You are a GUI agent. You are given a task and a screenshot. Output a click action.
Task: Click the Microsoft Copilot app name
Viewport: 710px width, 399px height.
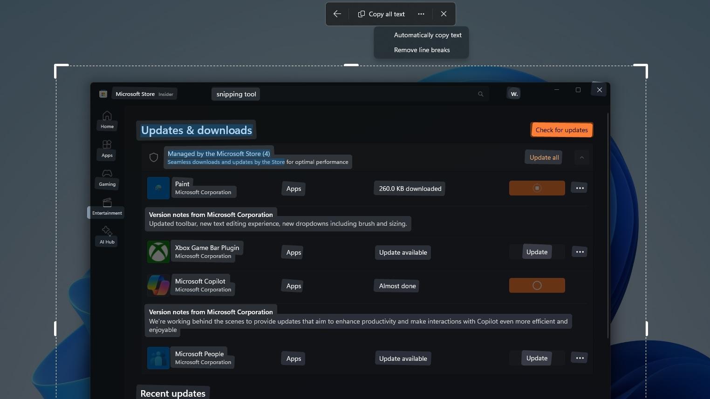(x=200, y=281)
